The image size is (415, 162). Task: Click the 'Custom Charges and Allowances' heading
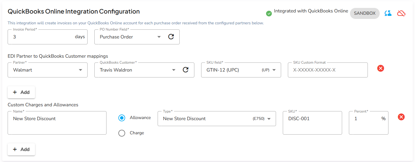pos(43,105)
